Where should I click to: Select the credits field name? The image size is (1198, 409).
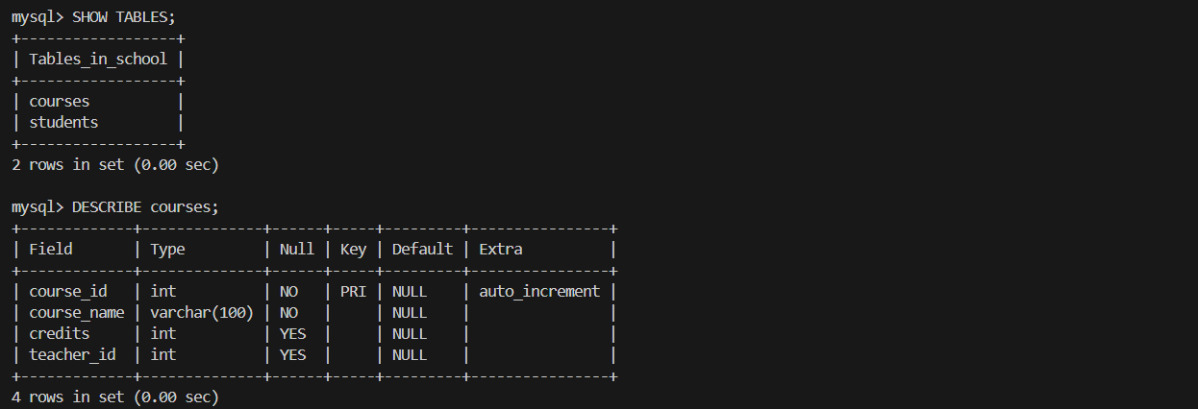coord(60,333)
